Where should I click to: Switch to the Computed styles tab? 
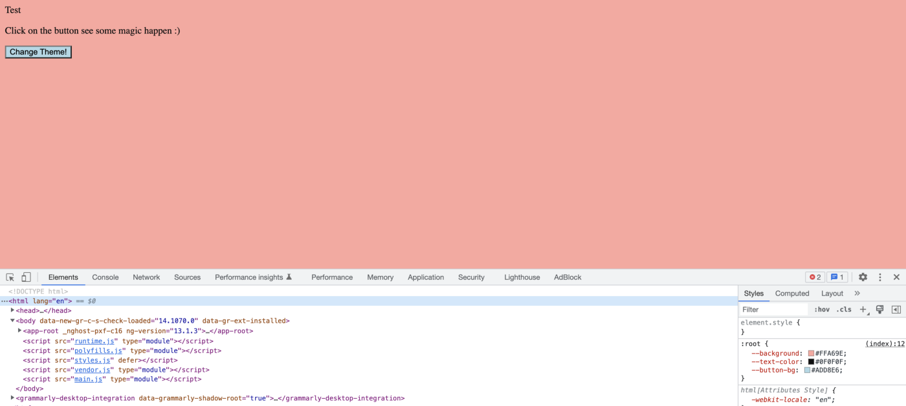point(792,294)
